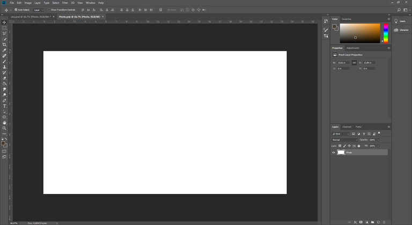Select the Path Selection tool
The height and width of the screenshot is (225, 412).
click(x=4, y=111)
